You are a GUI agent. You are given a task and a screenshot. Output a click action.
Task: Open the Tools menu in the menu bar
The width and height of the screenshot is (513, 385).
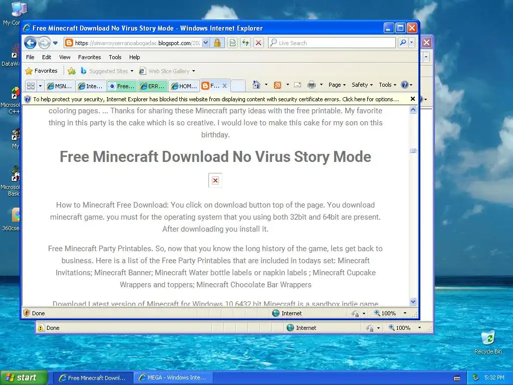tap(115, 57)
